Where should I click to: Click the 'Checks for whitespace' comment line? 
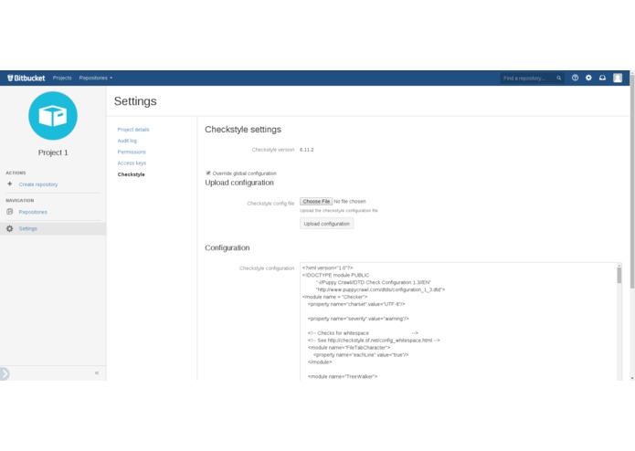point(363,333)
